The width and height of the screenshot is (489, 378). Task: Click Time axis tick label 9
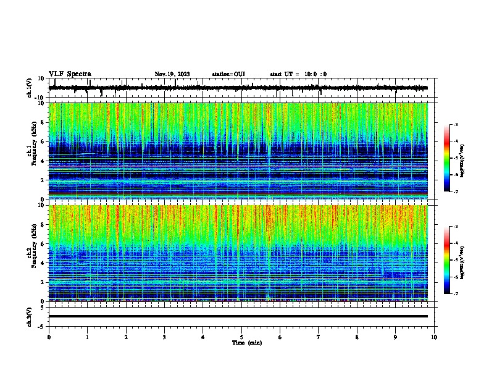pyautogui.click(x=395, y=337)
